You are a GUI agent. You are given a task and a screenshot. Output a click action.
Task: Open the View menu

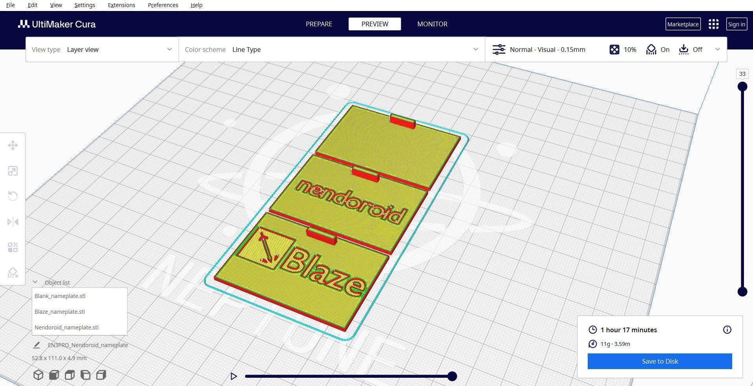pos(56,5)
